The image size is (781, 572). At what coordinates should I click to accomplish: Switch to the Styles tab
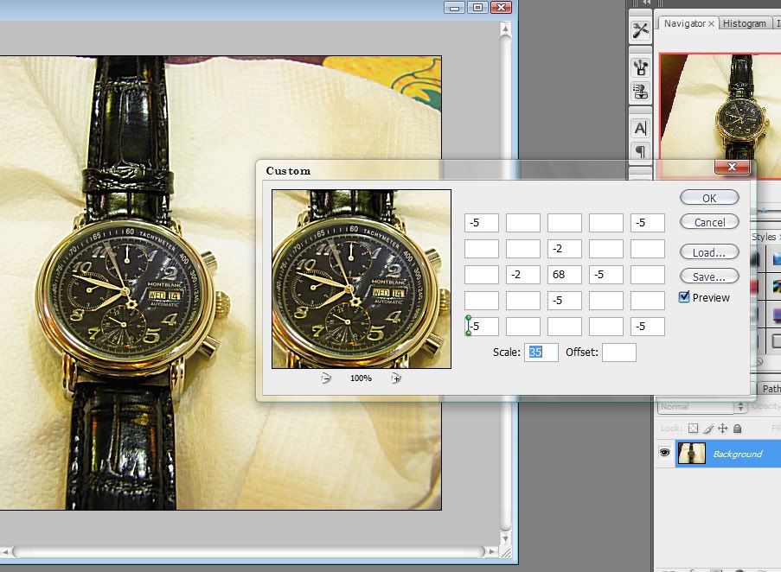coord(765,237)
